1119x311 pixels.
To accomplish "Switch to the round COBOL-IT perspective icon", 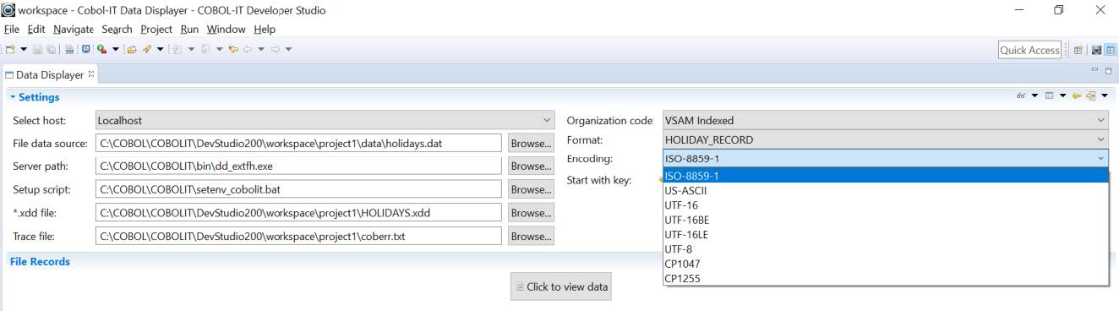I will click(x=1096, y=50).
